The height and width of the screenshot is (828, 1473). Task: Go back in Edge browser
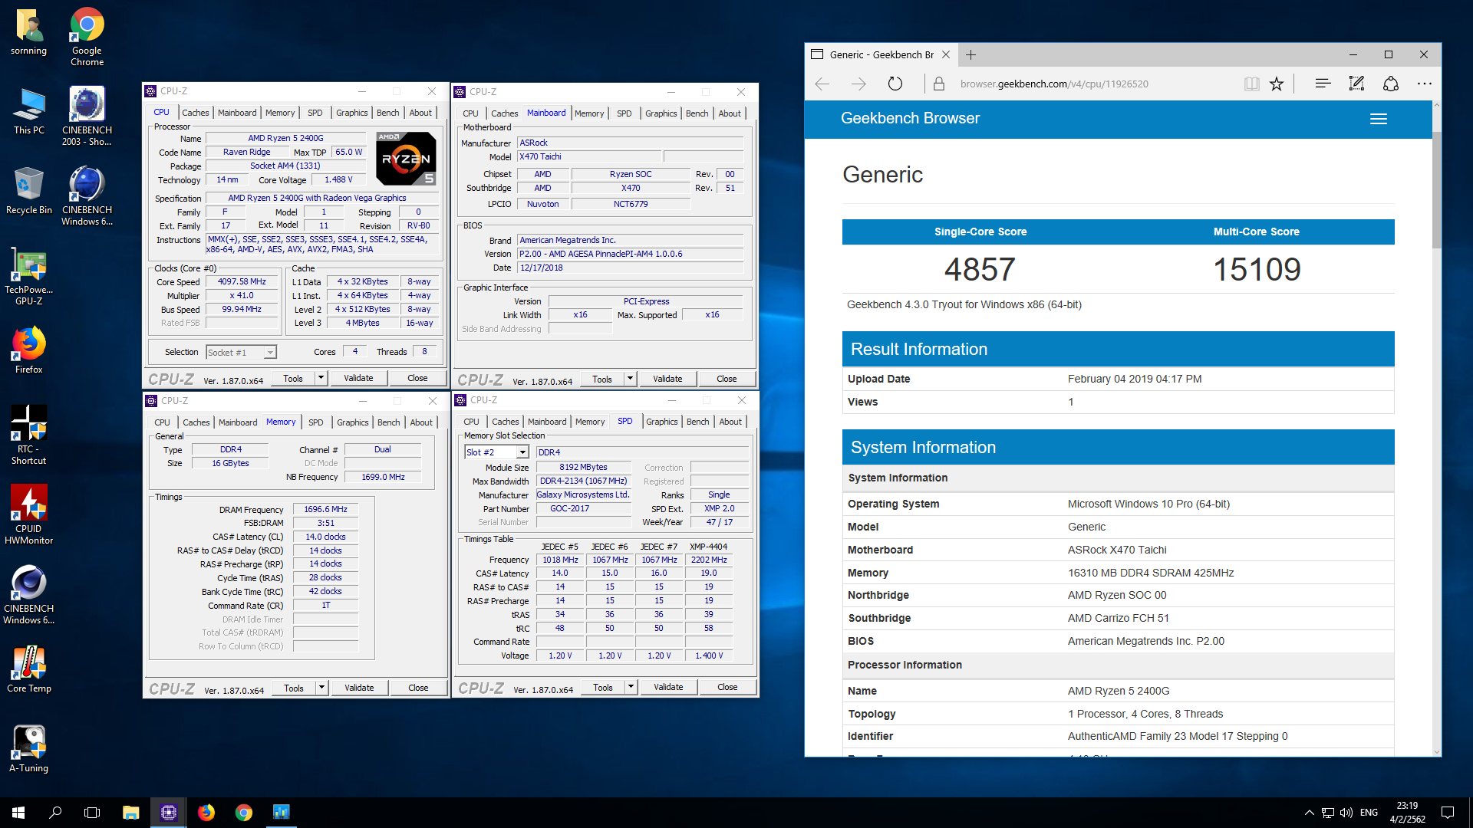[822, 84]
